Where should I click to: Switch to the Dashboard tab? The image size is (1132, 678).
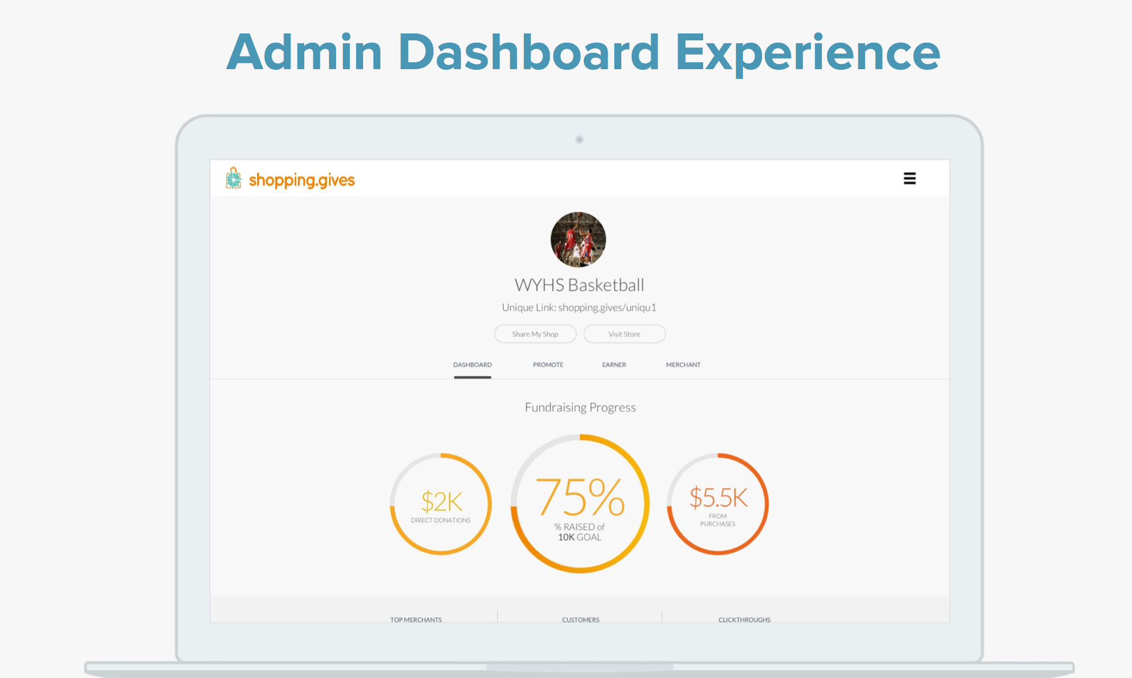[x=472, y=365]
